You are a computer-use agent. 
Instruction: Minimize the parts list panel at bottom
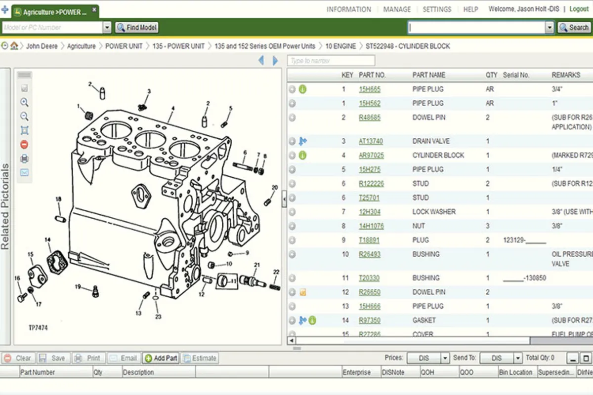[x=572, y=358]
